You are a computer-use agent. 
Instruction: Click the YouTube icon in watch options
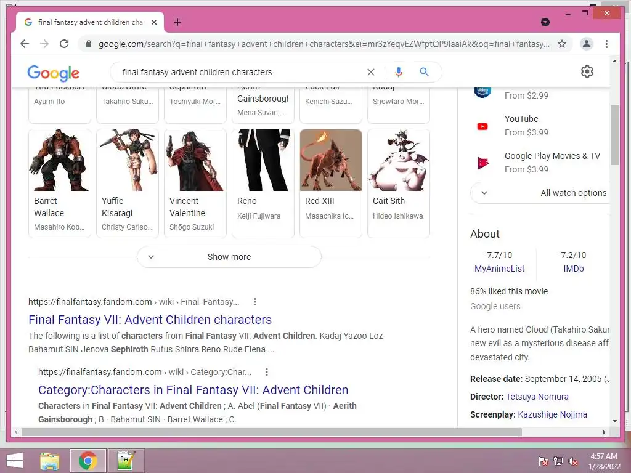[482, 126]
